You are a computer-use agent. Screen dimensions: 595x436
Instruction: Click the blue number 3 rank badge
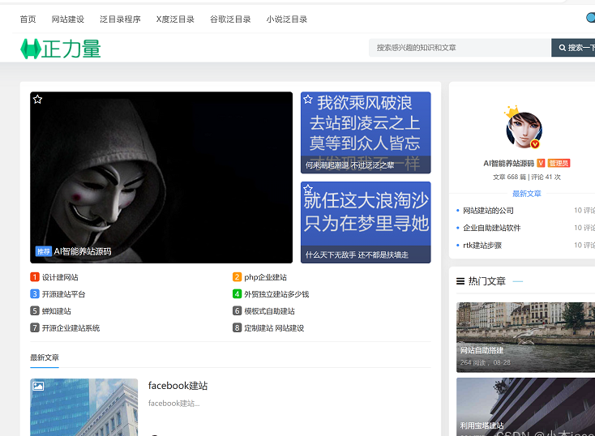[x=35, y=293]
